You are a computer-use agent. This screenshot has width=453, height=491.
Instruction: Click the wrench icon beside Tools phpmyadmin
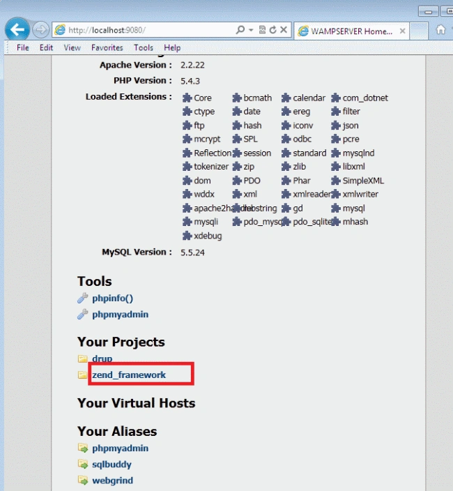click(83, 314)
